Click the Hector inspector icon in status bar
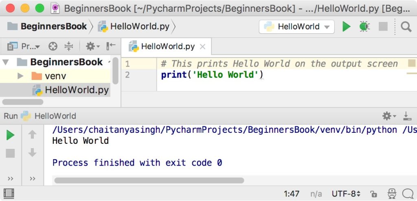The image size is (417, 201). [x=392, y=194]
